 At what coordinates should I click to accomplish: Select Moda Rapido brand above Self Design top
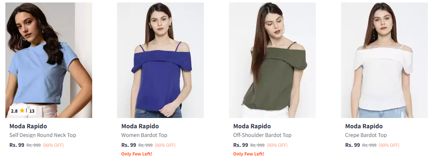(x=28, y=126)
